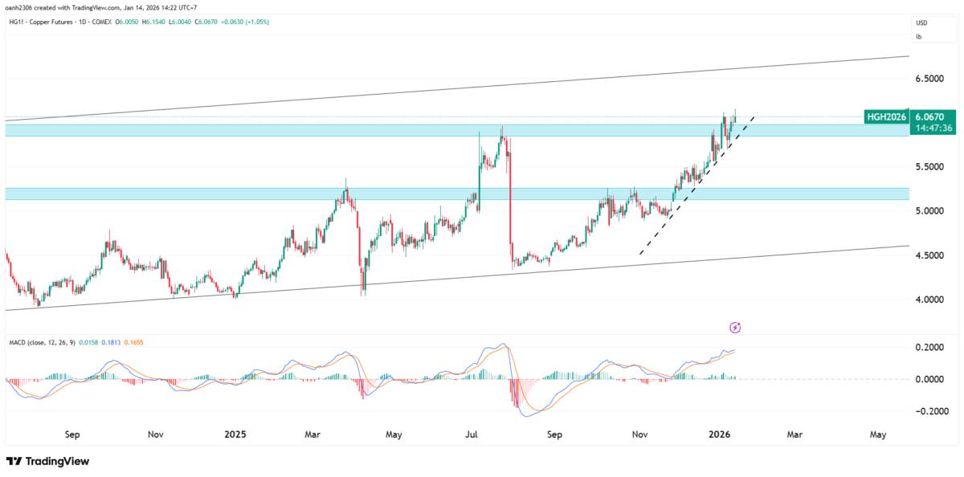The height and width of the screenshot is (477, 964).
Task: Click the MACD indicator legend label
Action: 40,344
